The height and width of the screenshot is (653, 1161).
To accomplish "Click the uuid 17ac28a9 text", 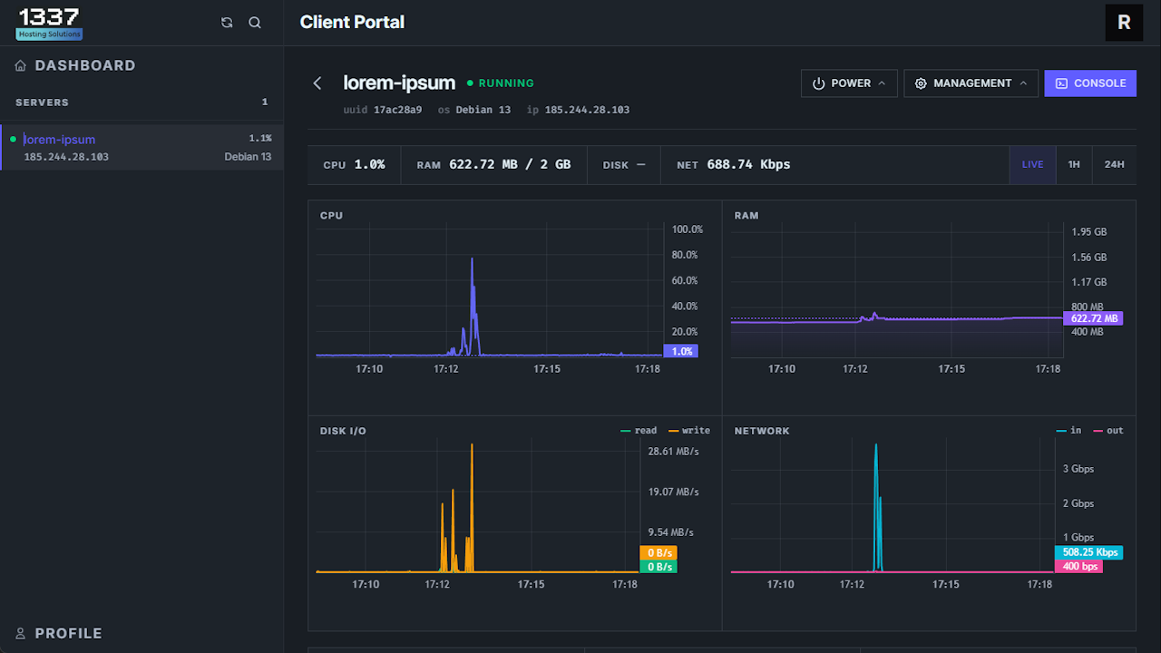I will (383, 110).
